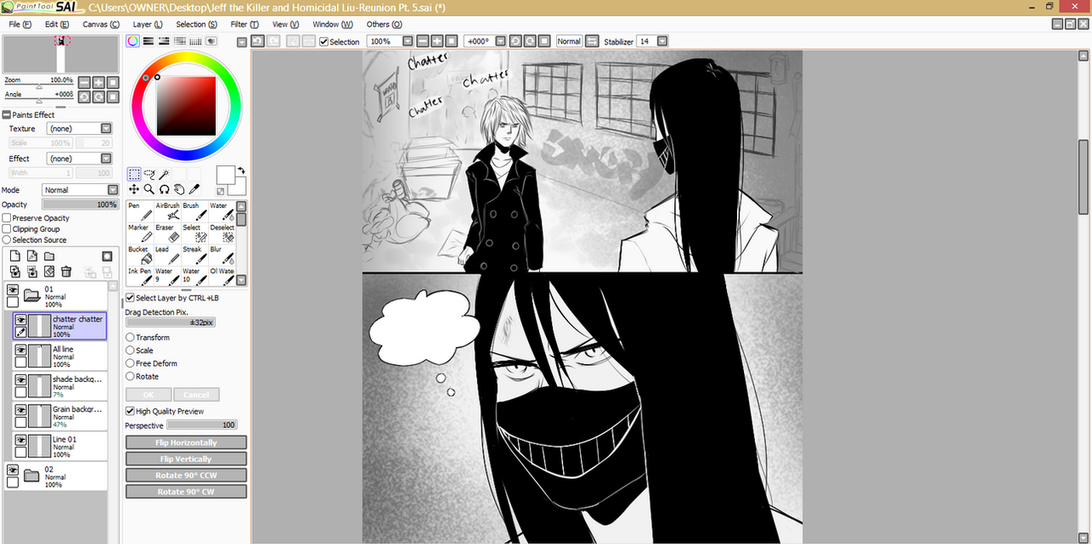Image resolution: width=1092 pixels, height=544 pixels.
Task: Open the Window menu
Action: point(332,24)
